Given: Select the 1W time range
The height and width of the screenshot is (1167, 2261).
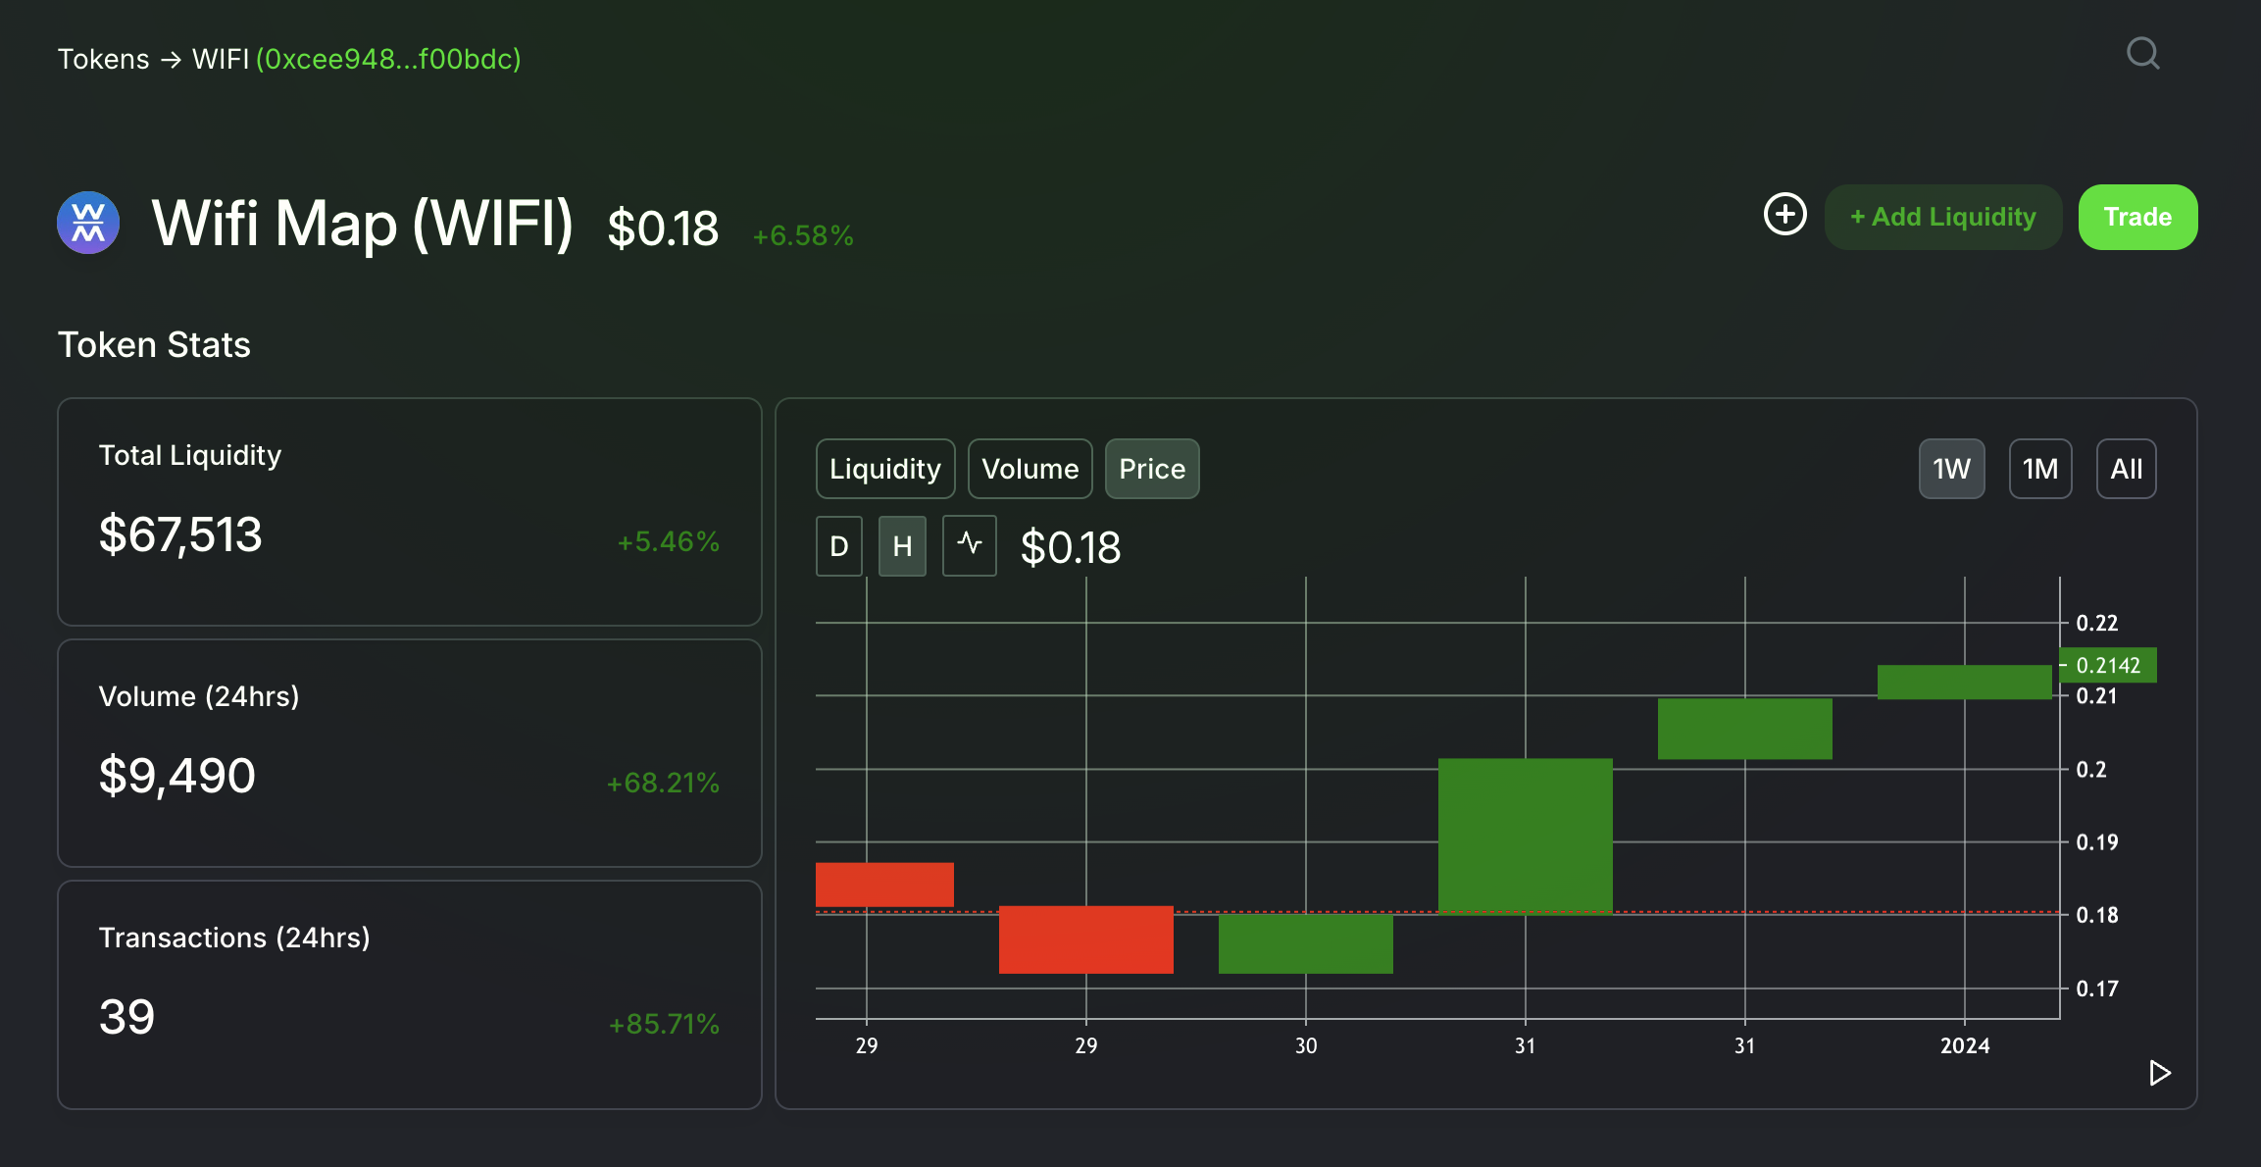Looking at the screenshot, I should (x=1951, y=469).
